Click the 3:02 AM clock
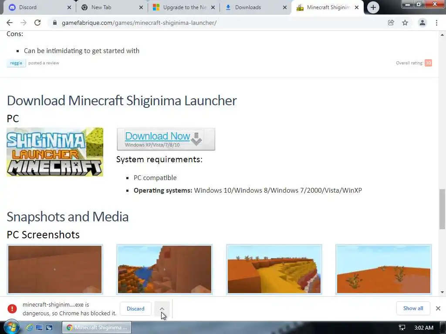 pos(424,328)
